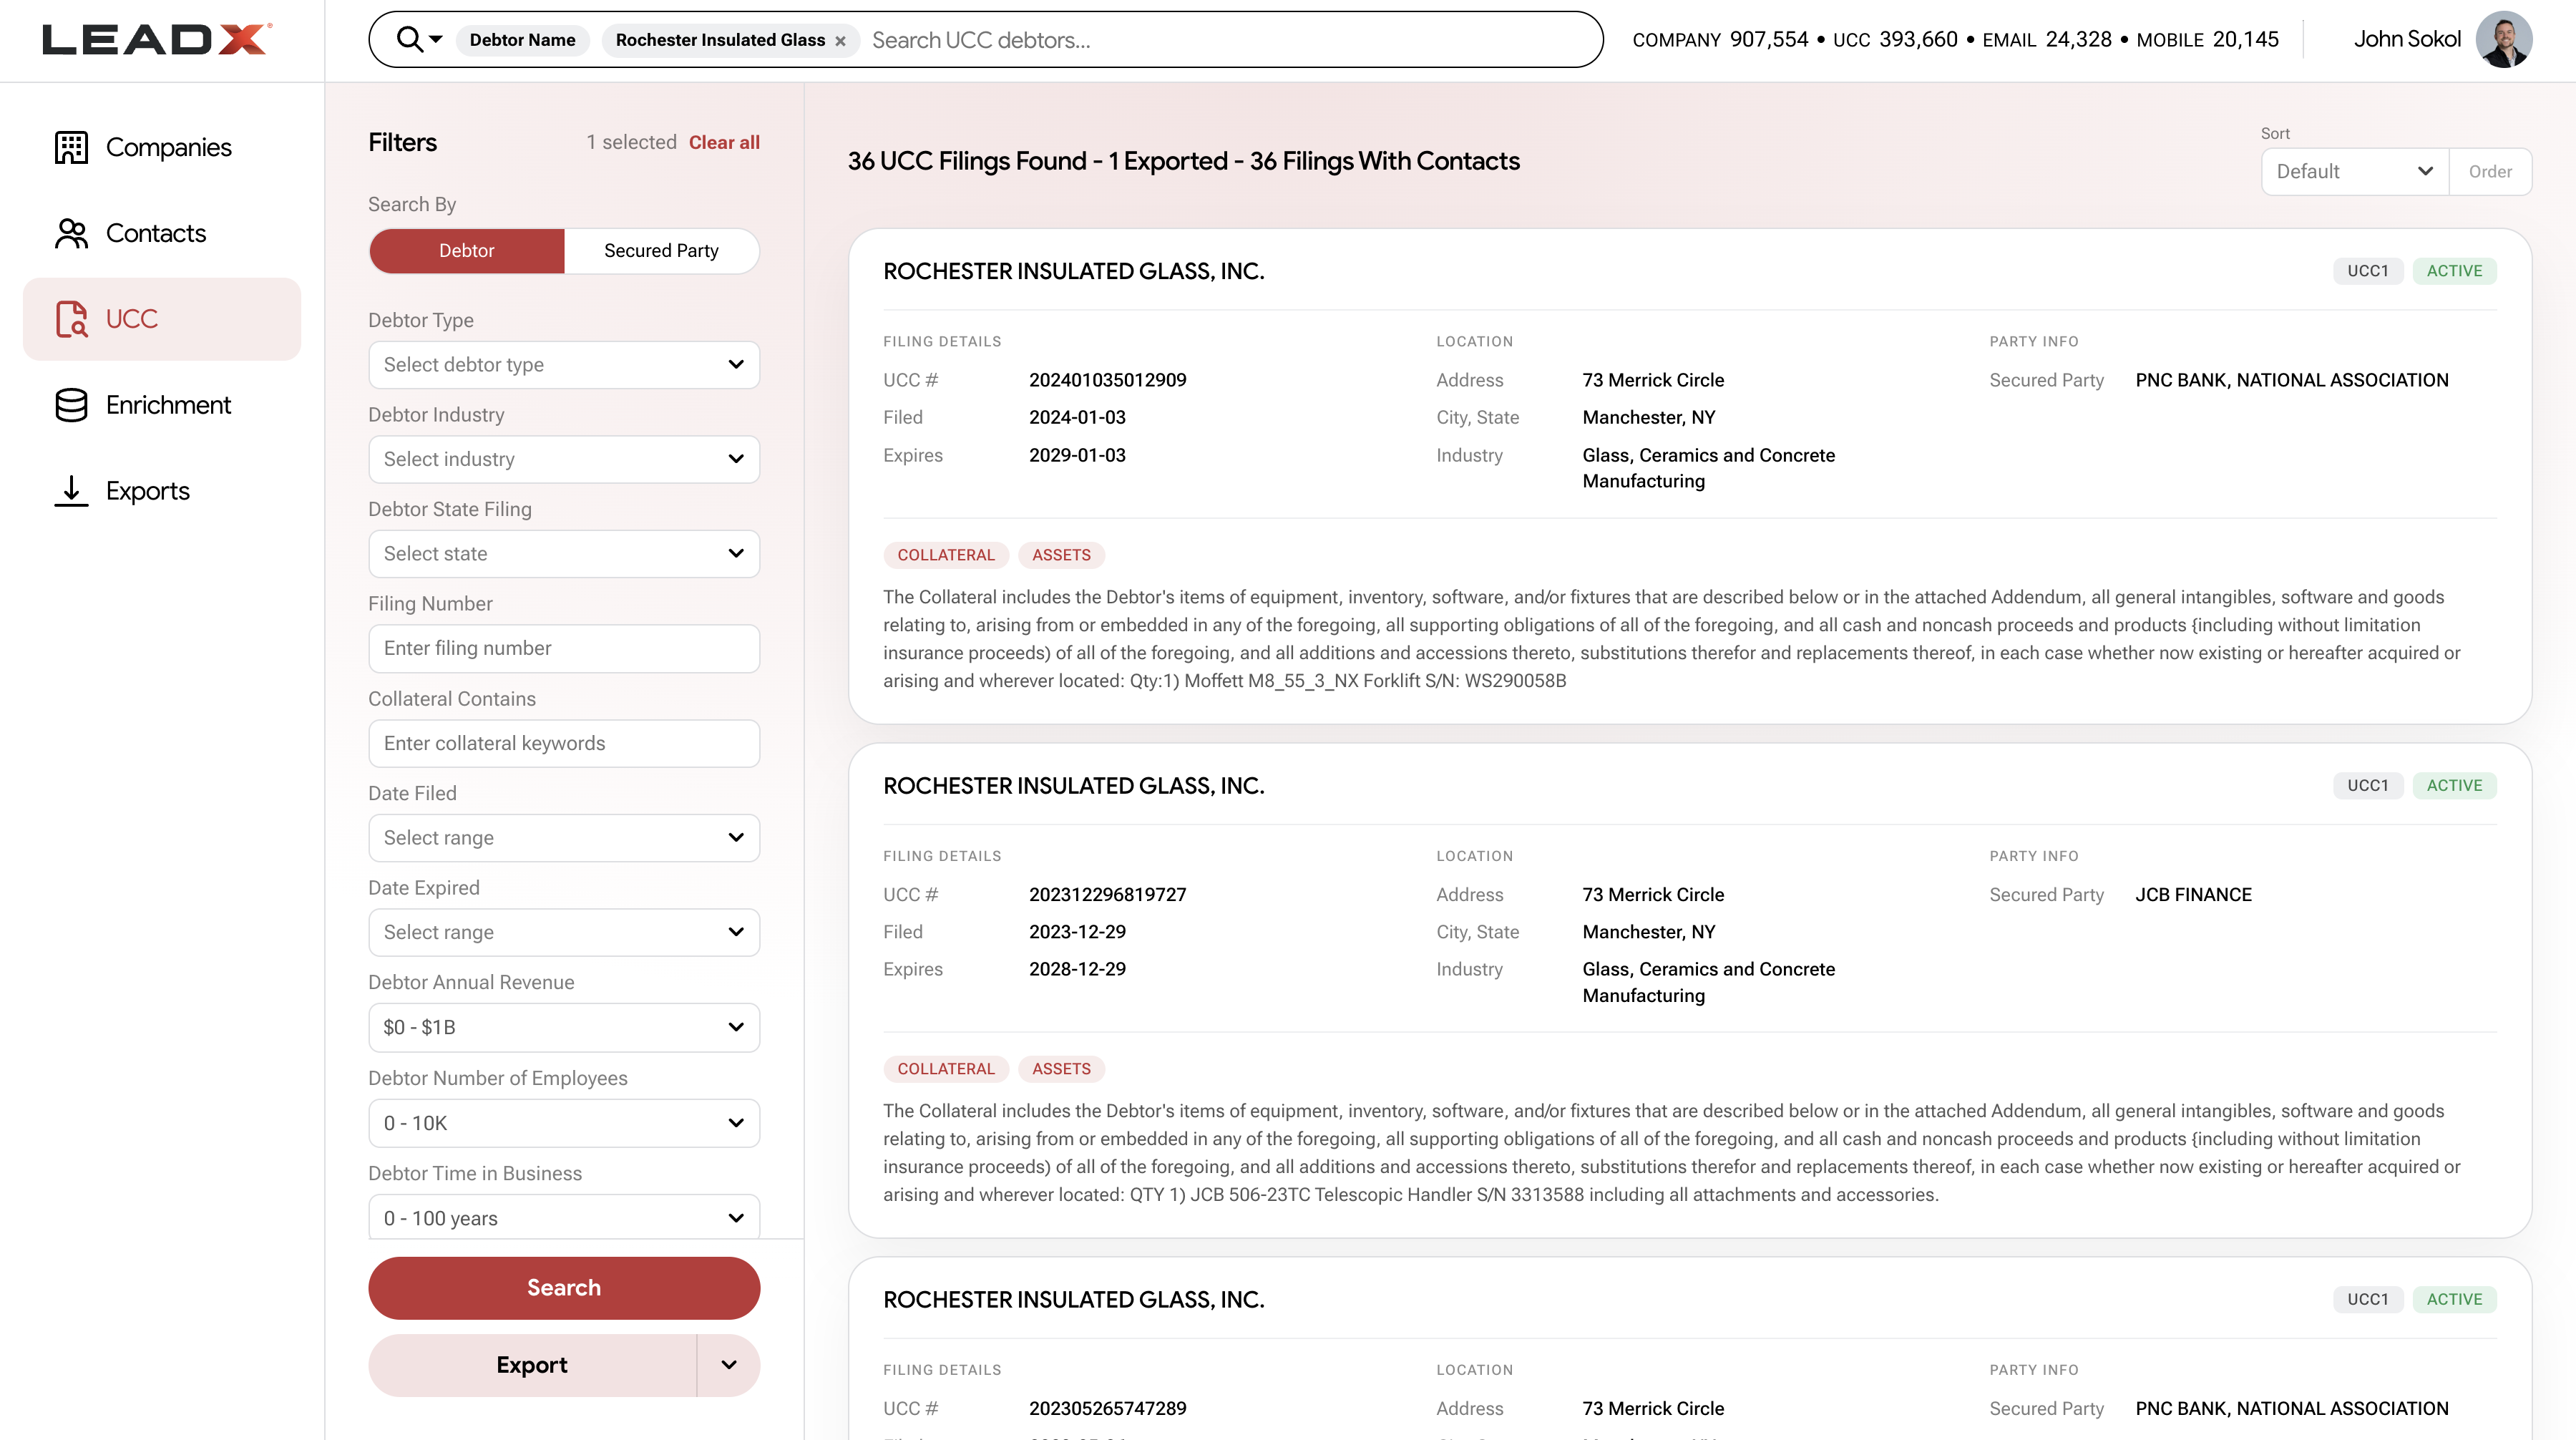Click PNC BANK secured party in first filing
2576x1440 pixels.
click(x=2292, y=380)
